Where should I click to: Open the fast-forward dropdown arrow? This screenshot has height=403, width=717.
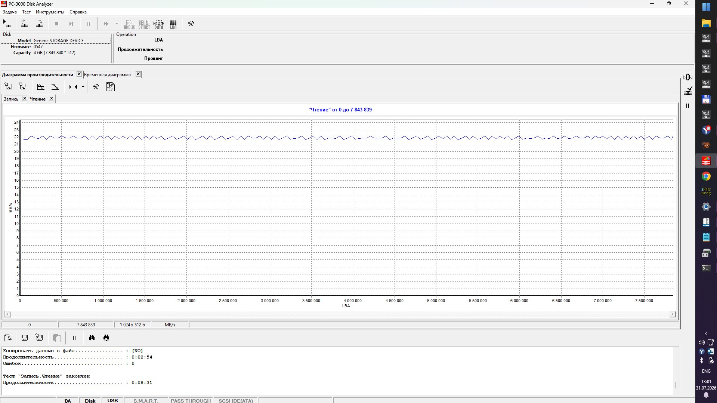[x=117, y=24]
